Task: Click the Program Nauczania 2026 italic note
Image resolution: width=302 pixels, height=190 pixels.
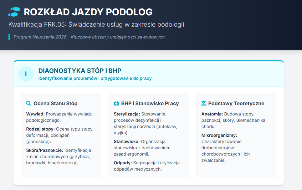Action: click(89, 37)
